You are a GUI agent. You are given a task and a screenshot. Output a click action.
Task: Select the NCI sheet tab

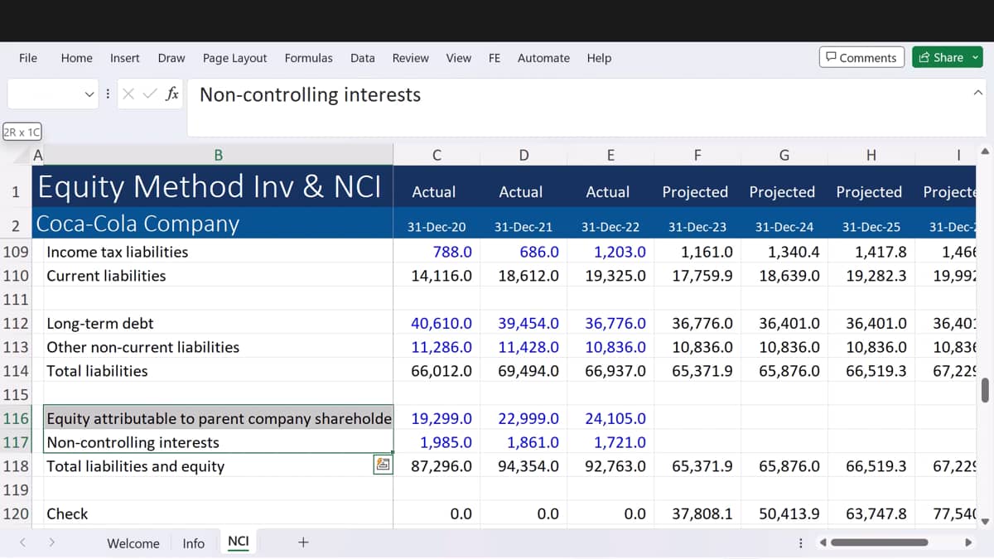tap(238, 542)
